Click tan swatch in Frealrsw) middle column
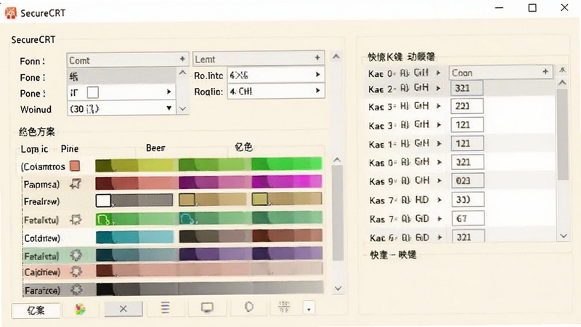The height and width of the screenshot is (327, 581). tap(187, 200)
